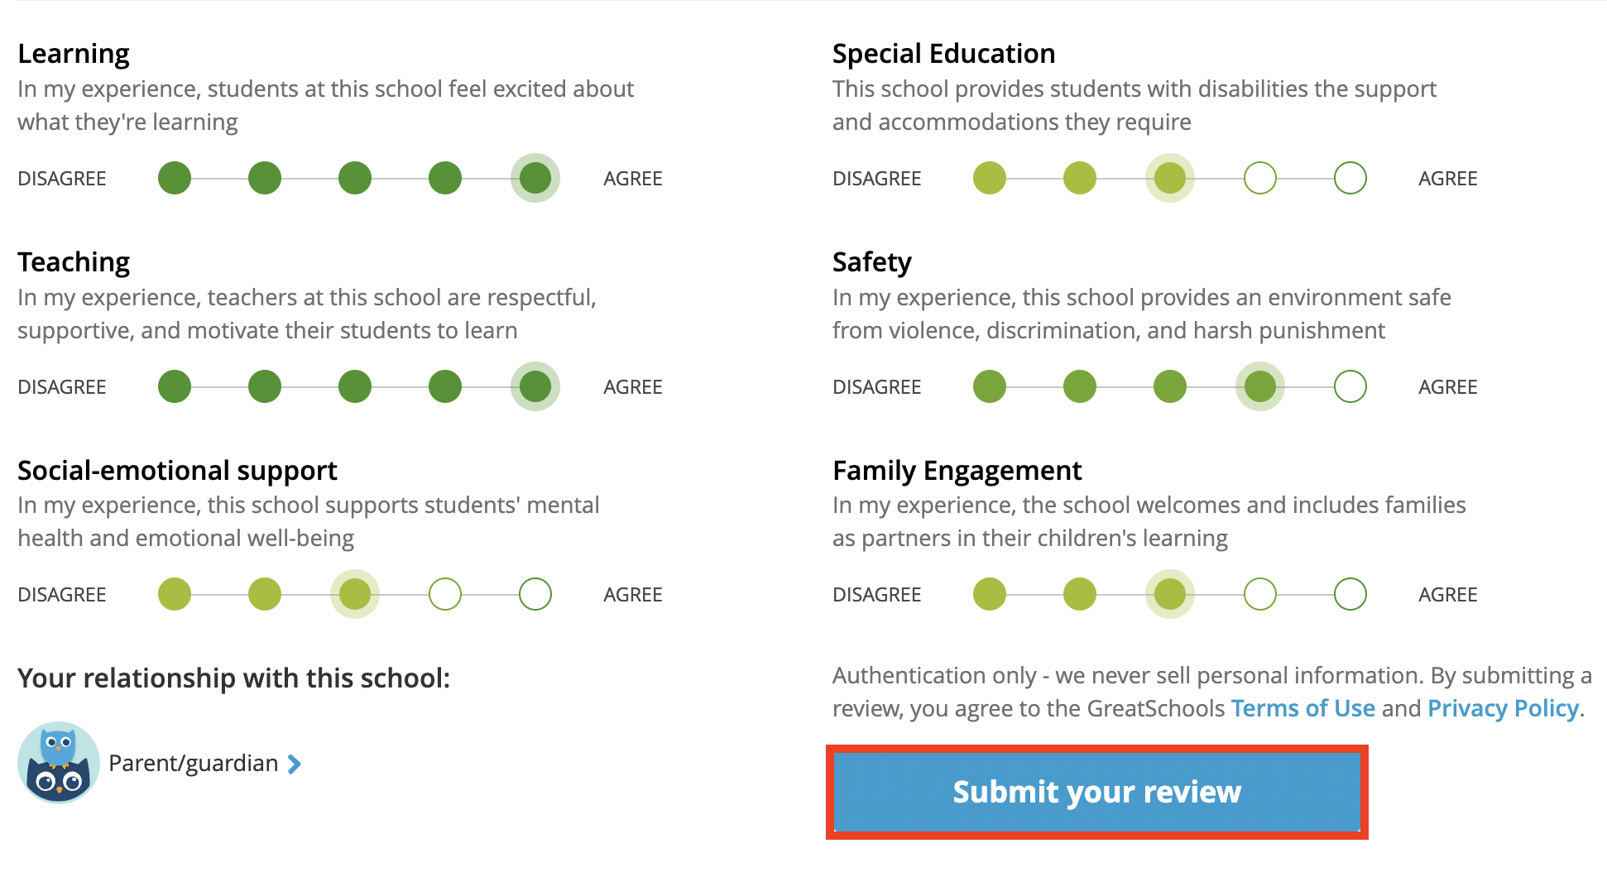The height and width of the screenshot is (872, 1607).
Task: Open the Terms of Use link
Action: 1302,708
